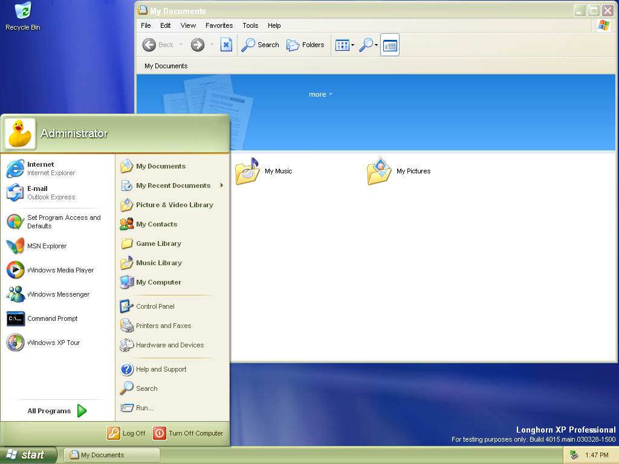Viewport: 619px width, 464px height.
Task: Open Control Panel from Start menu
Action: [155, 306]
